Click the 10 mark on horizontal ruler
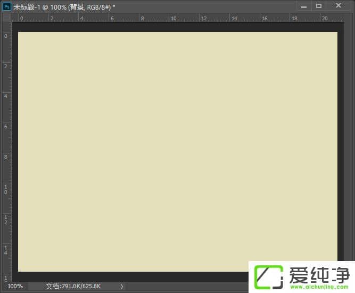 point(173,18)
